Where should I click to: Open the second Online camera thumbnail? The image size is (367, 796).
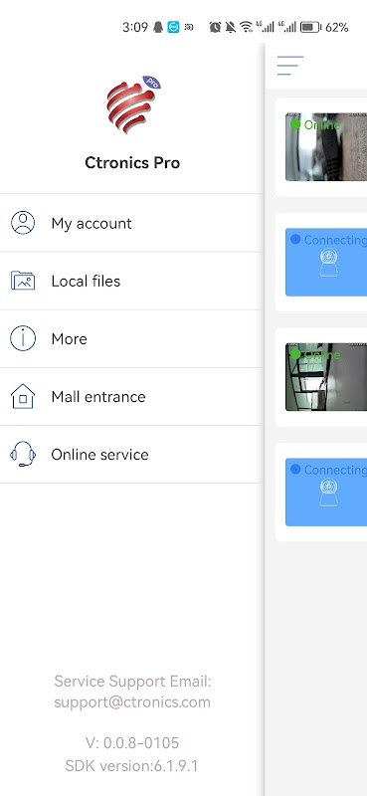326,377
